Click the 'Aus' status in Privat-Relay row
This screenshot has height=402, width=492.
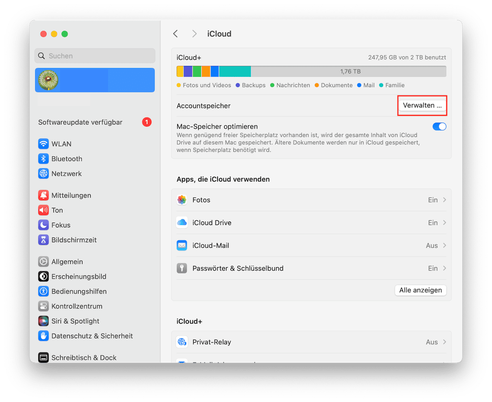432,342
